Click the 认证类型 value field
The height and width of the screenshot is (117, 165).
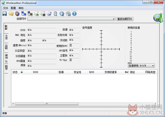tap(42, 51)
